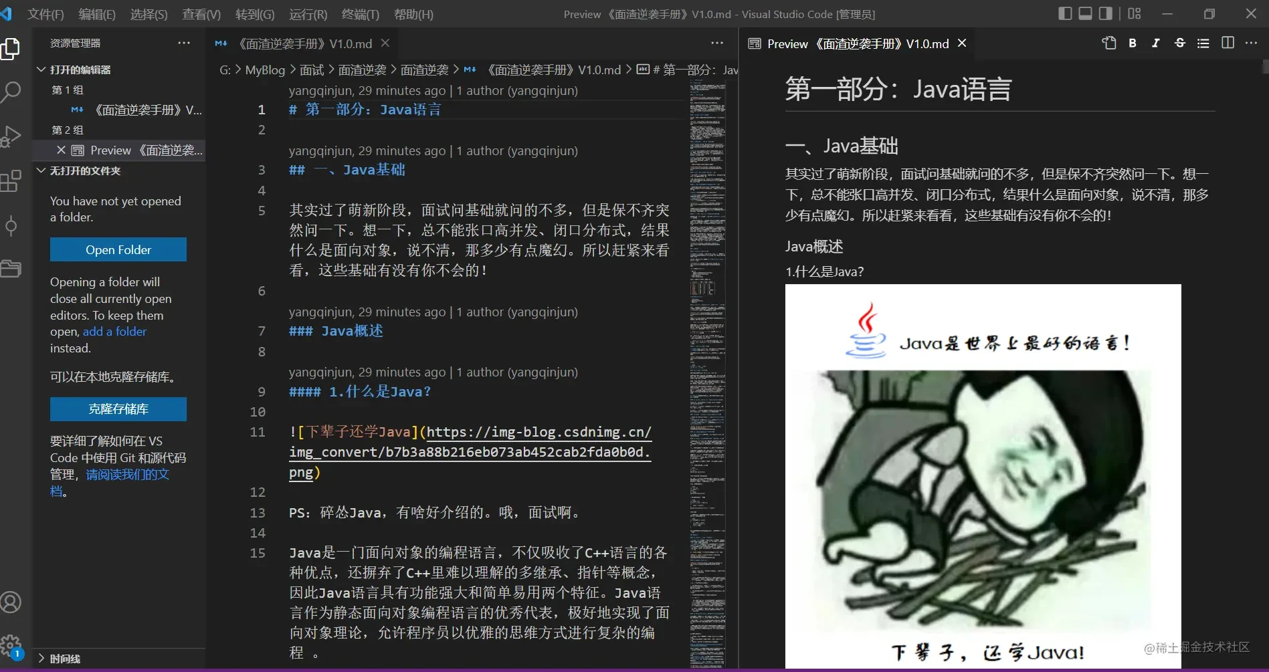Toggle bold formatting in preview toolbar
The width and height of the screenshot is (1269, 672).
(1133, 43)
